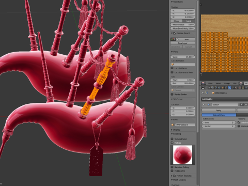The width and height of the screenshot is (248, 186).
Task: Toggle modifier viewport visibility eye icon
Action: tap(246, 105)
